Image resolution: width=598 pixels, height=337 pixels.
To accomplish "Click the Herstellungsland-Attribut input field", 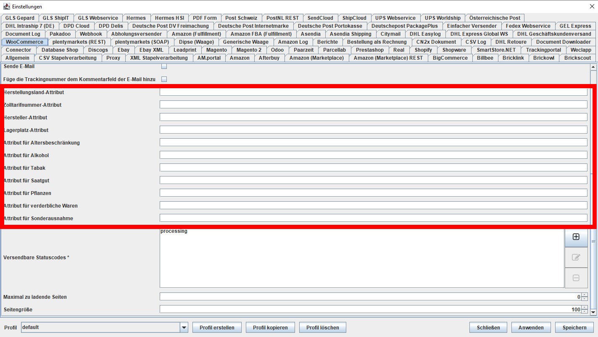I will coord(374,92).
